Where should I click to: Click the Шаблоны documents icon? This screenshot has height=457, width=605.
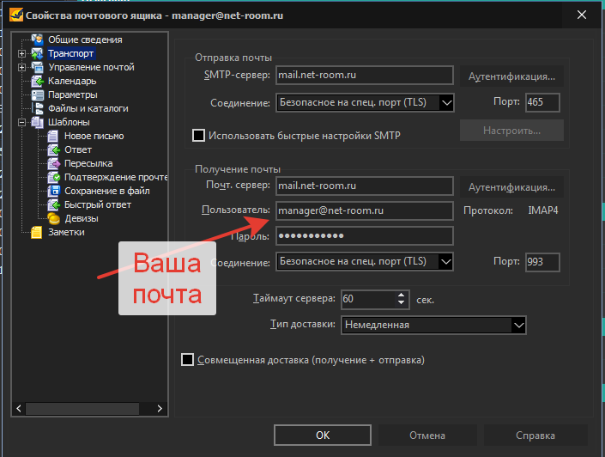pos(38,122)
